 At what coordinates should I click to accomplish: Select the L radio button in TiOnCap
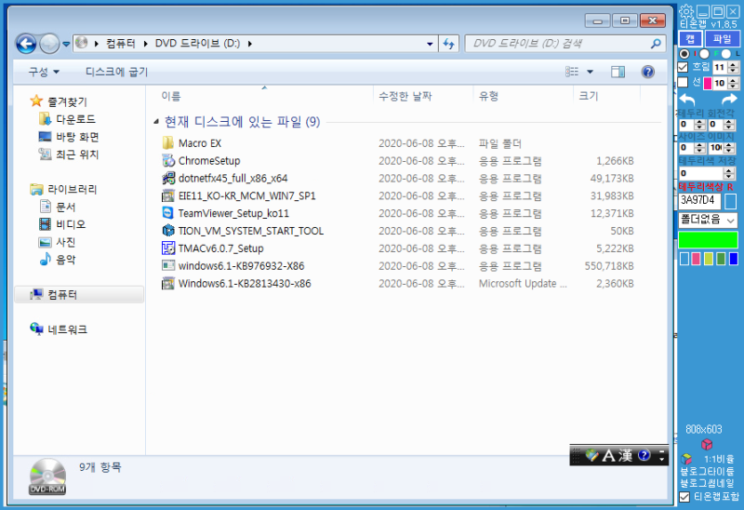[726, 54]
